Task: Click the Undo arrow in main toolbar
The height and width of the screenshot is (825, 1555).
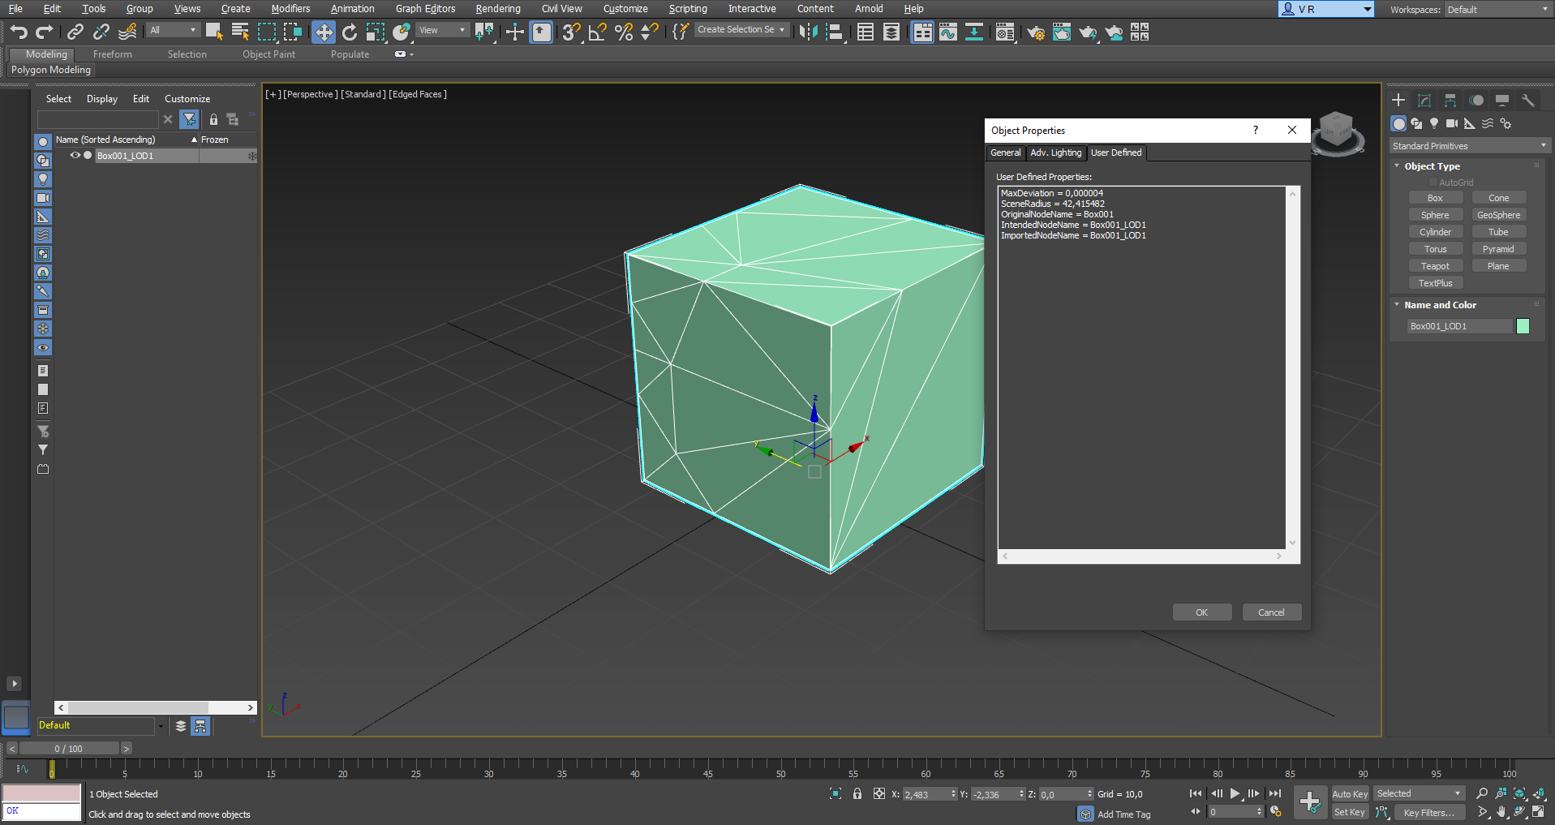Action: pyautogui.click(x=18, y=32)
